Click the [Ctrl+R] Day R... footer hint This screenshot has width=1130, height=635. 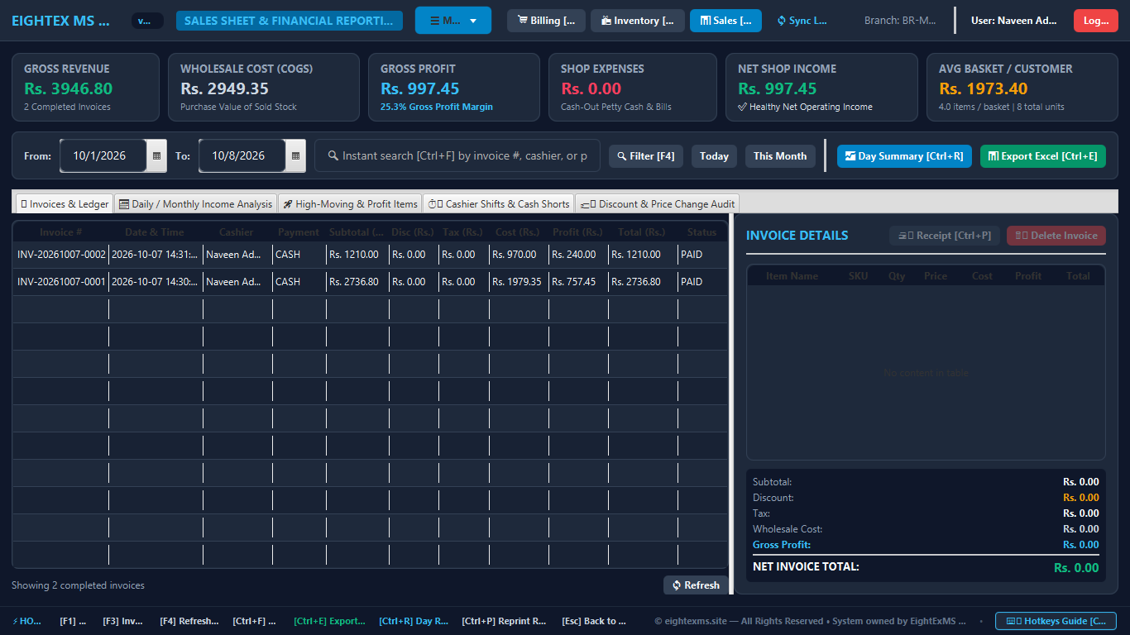tap(414, 621)
